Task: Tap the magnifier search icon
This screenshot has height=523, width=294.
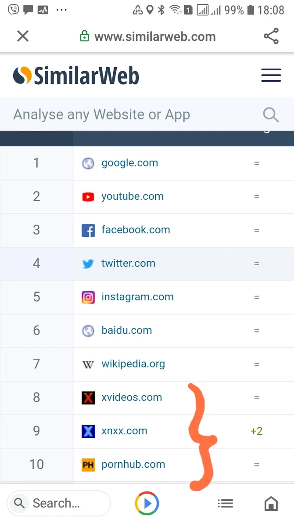Action: point(271,115)
